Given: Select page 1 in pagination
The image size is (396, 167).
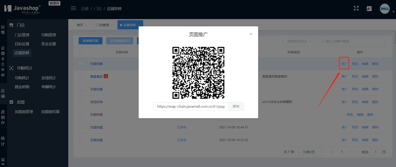Looking at the screenshot, I should (x=342, y=152).
